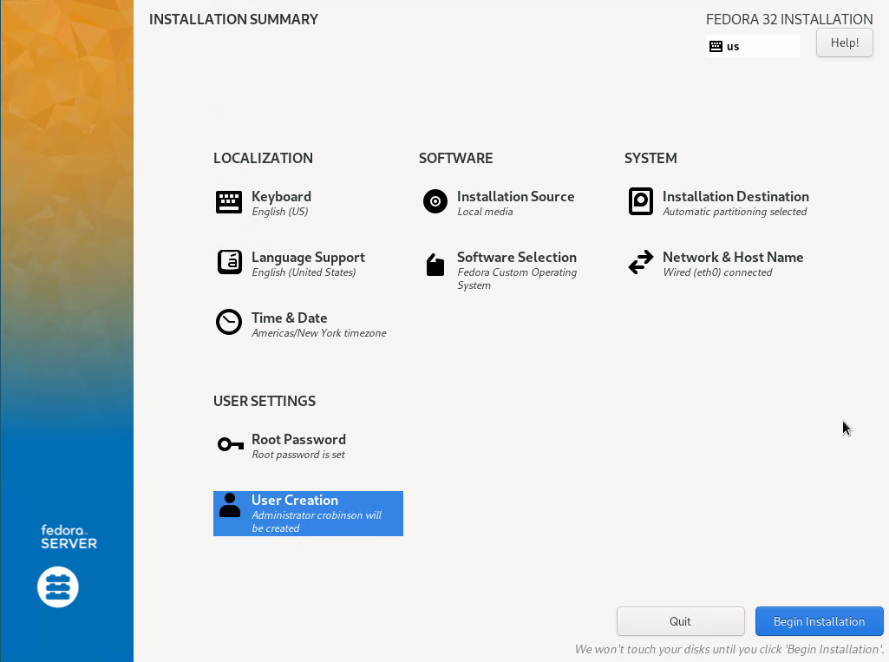
Task: Click 'Administrator crobinson will be created' text
Action: (317, 521)
